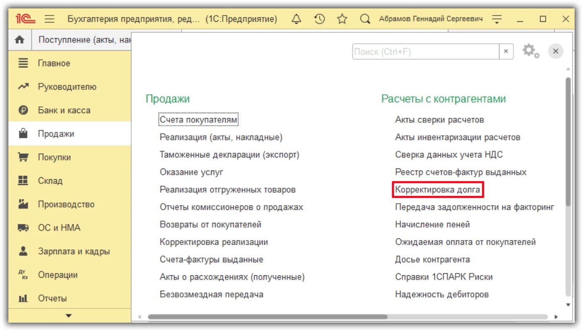This screenshot has width=583, height=331.
Task: Open the service settings lines icon
Action: pos(497,19)
